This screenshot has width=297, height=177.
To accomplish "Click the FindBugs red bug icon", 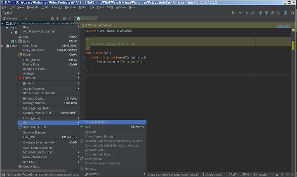I will (x=20, y=78).
